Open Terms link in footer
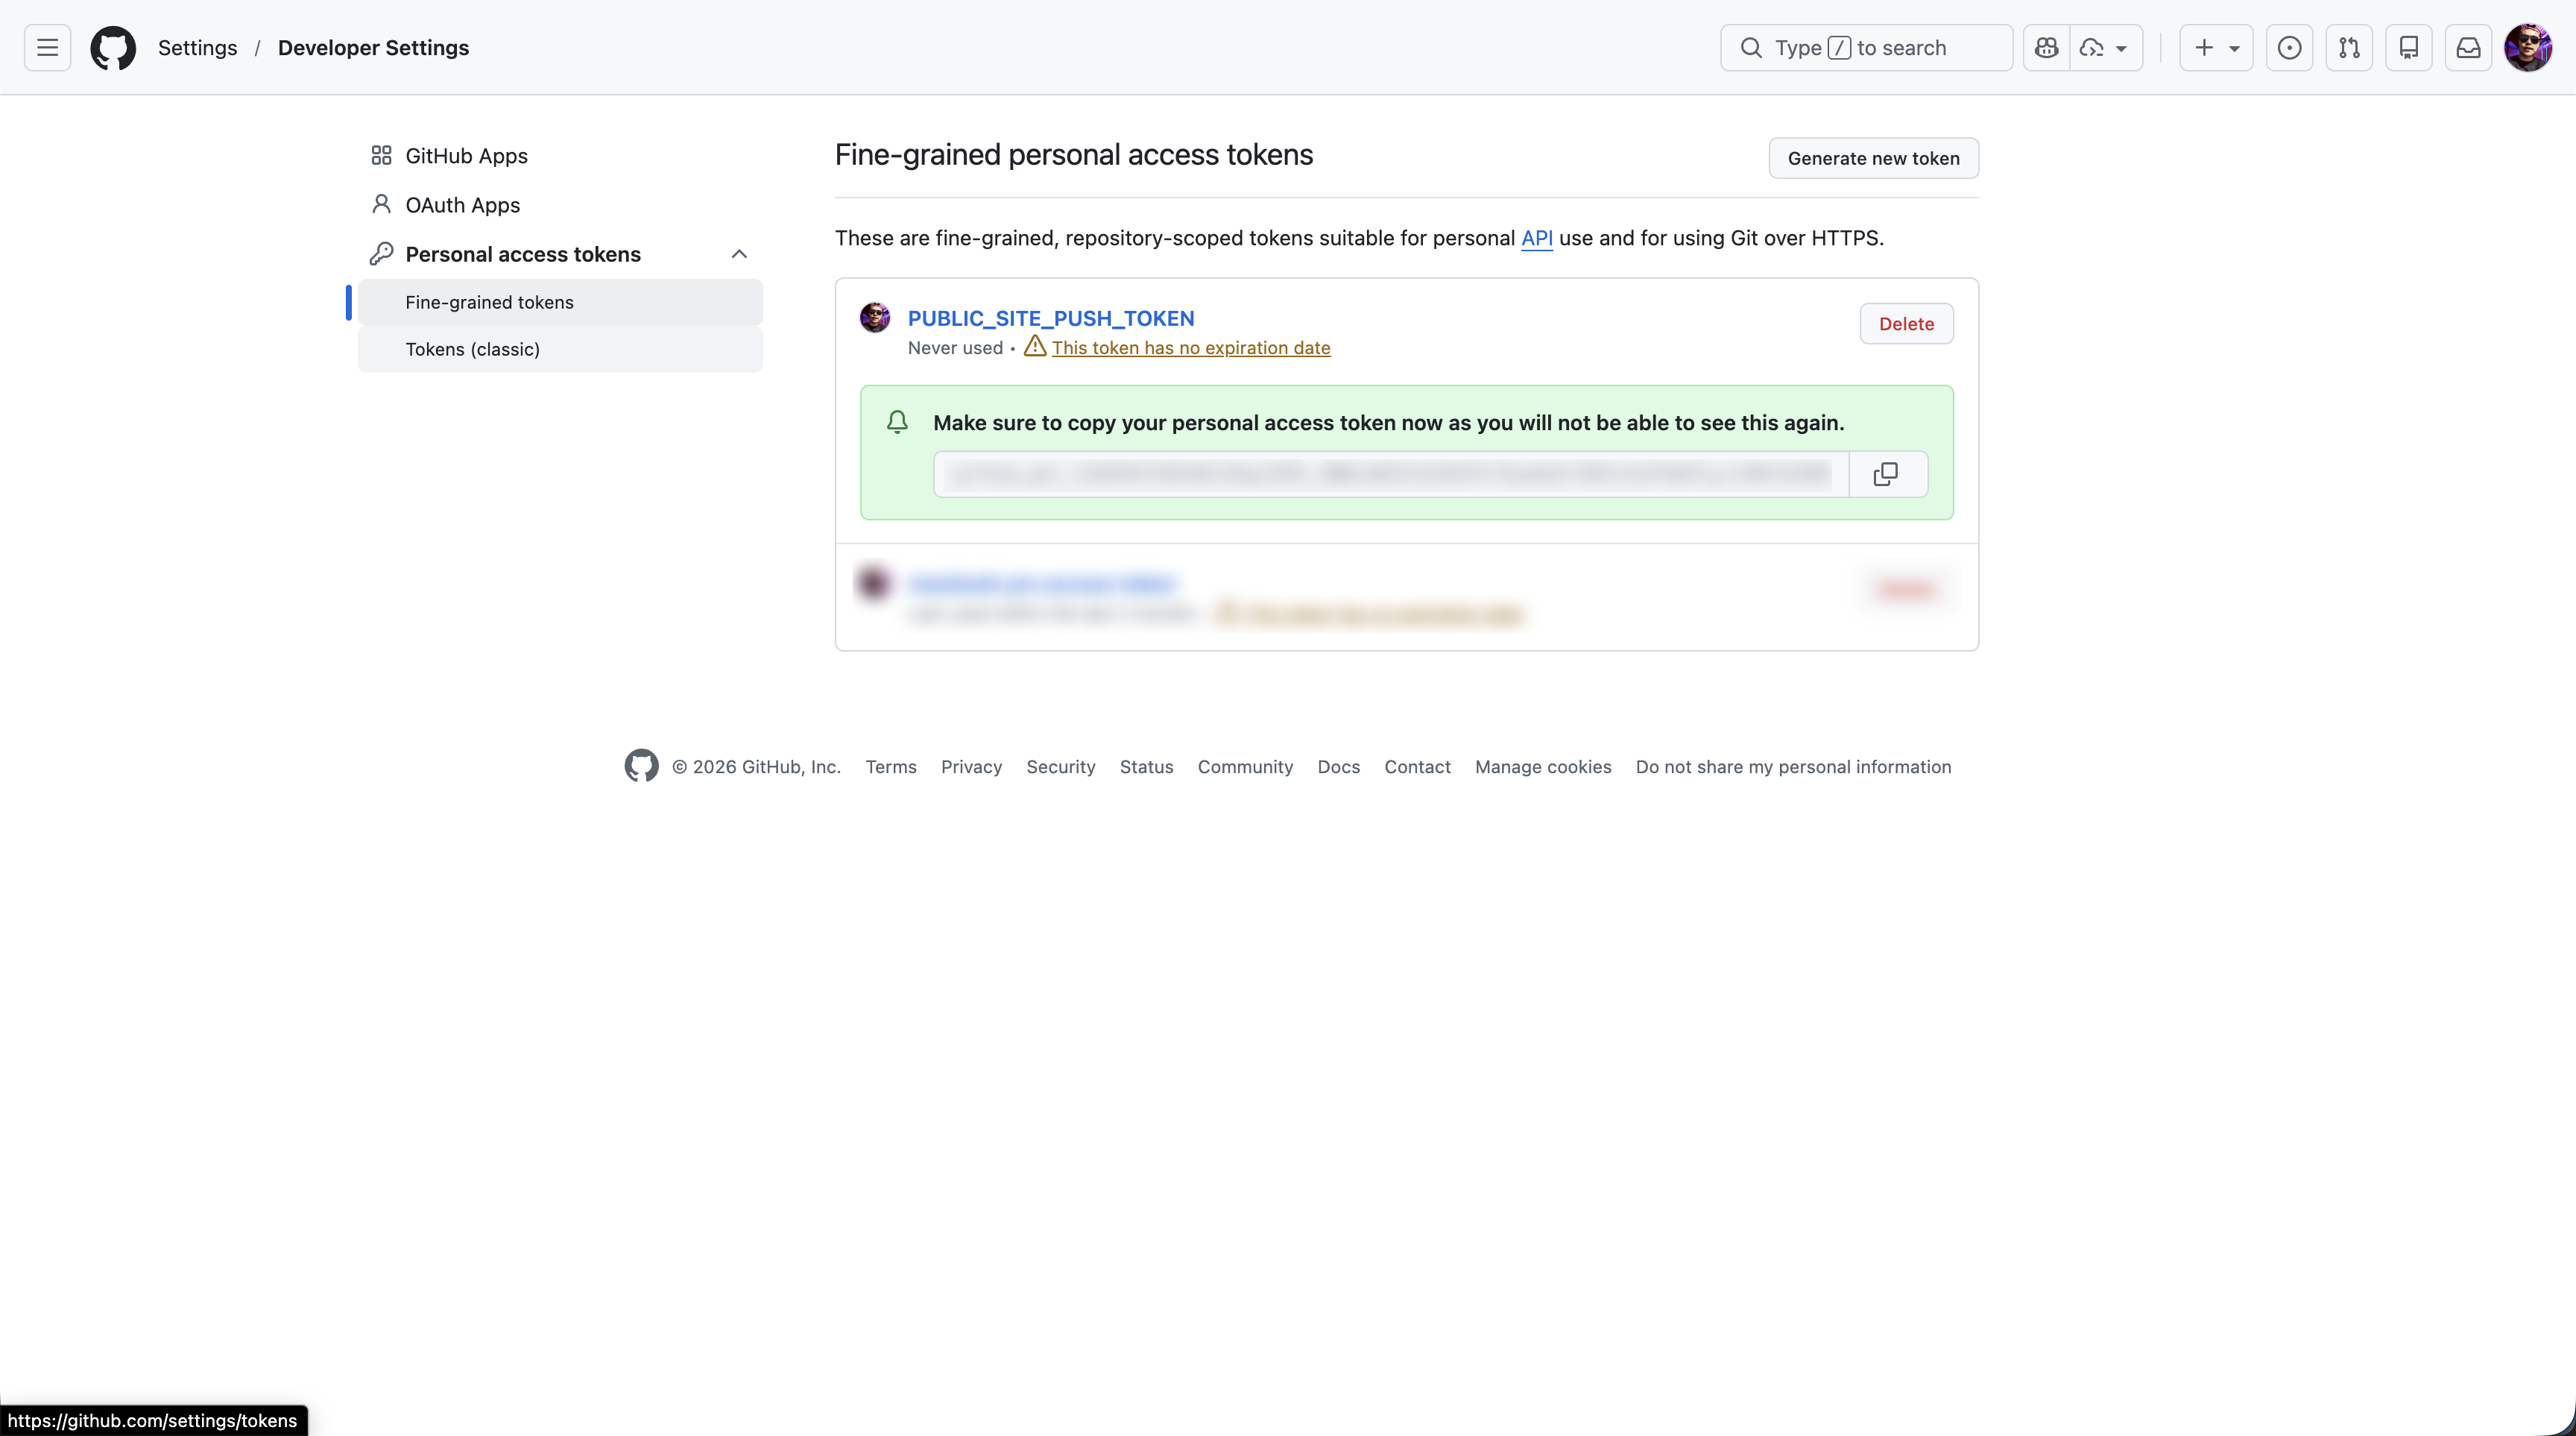 tap(891, 767)
